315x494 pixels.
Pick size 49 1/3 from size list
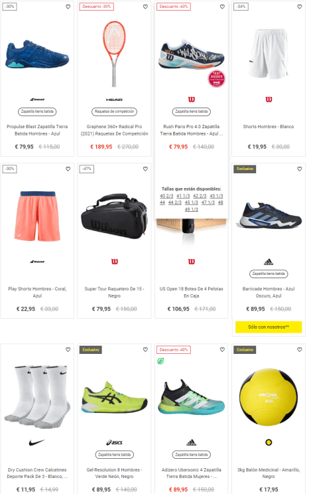pyautogui.click(x=192, y=210)
